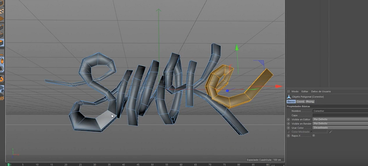
Task: Toggle the keyframe dot for Visible en Editor
Action: [x=289, y=119]
